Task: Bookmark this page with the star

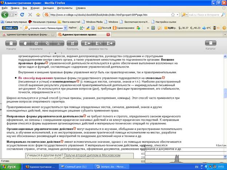Action: tap(173, 15)
